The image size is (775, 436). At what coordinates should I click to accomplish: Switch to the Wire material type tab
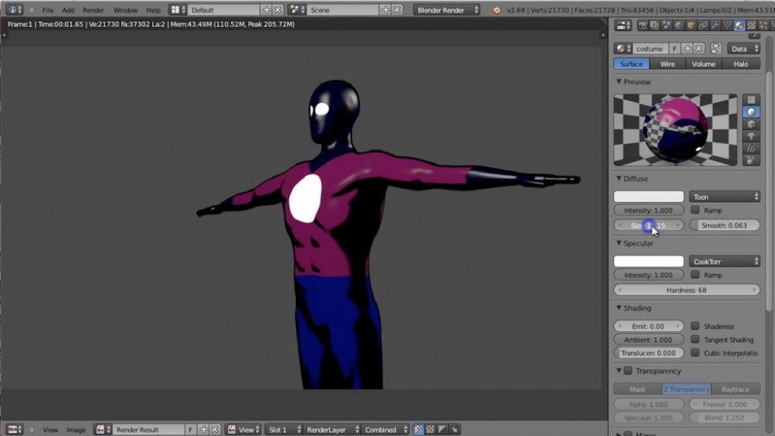tap(667, 64)
